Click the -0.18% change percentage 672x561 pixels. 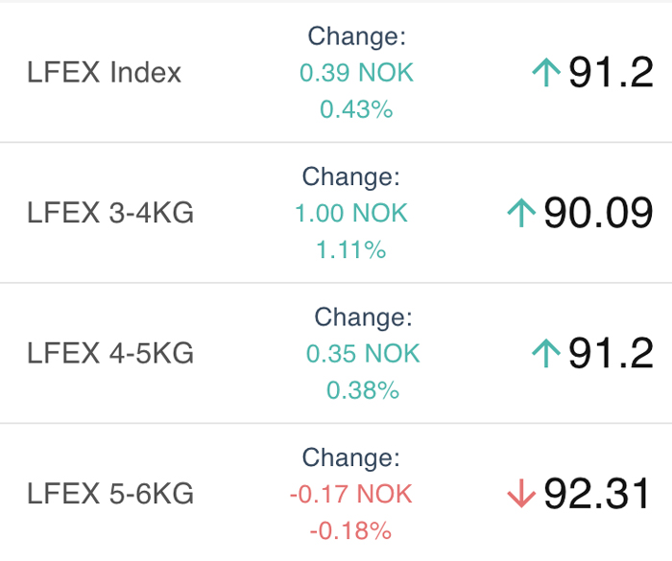click(351, 530)
